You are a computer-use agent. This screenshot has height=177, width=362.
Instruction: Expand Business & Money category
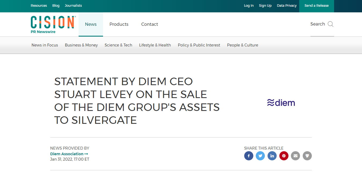tap(81, 45)
